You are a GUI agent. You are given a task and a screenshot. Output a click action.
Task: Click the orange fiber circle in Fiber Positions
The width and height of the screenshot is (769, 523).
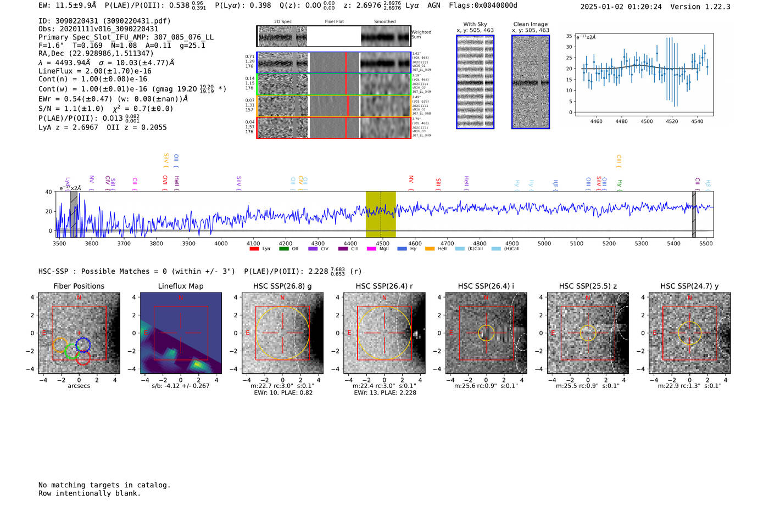(60, 345)
